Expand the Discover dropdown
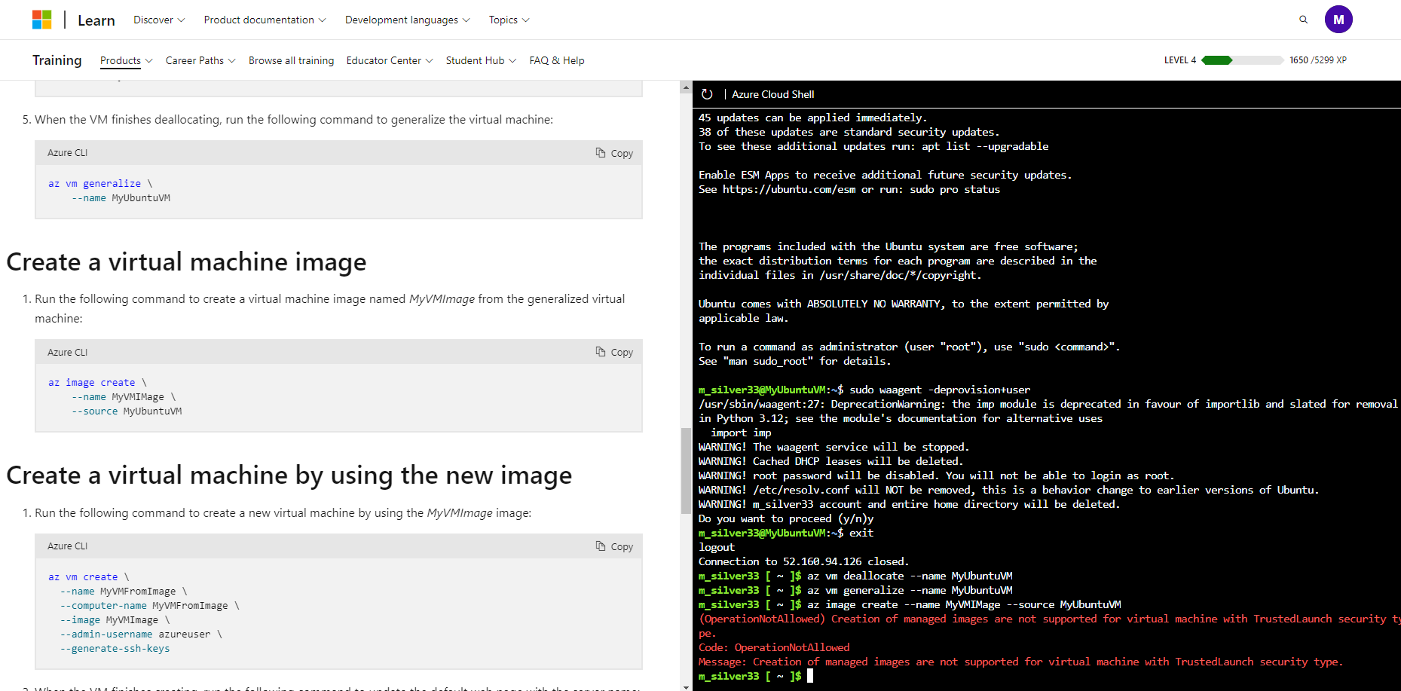The height and width of the screenshot is (691, 1401). click(x=159, y=20)
